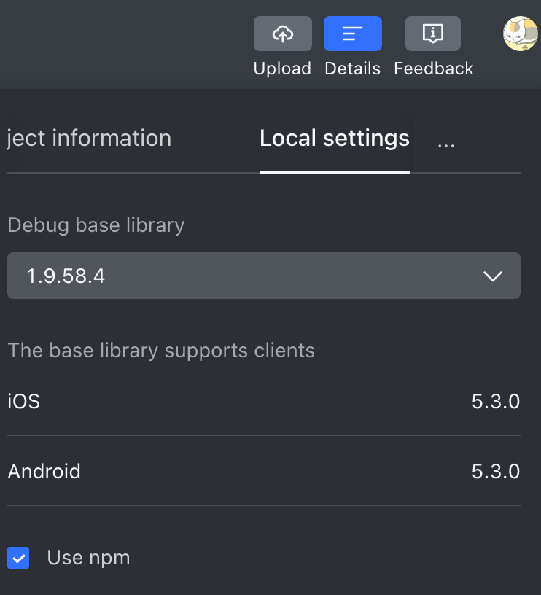Select the Local settings tab
This screenshot has height=595, width=541.
pos(335,138)
